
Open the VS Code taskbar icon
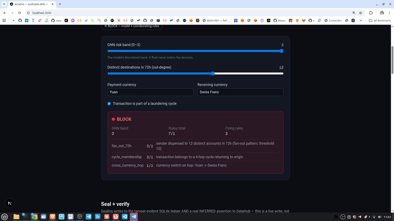(x=125, y=217)
